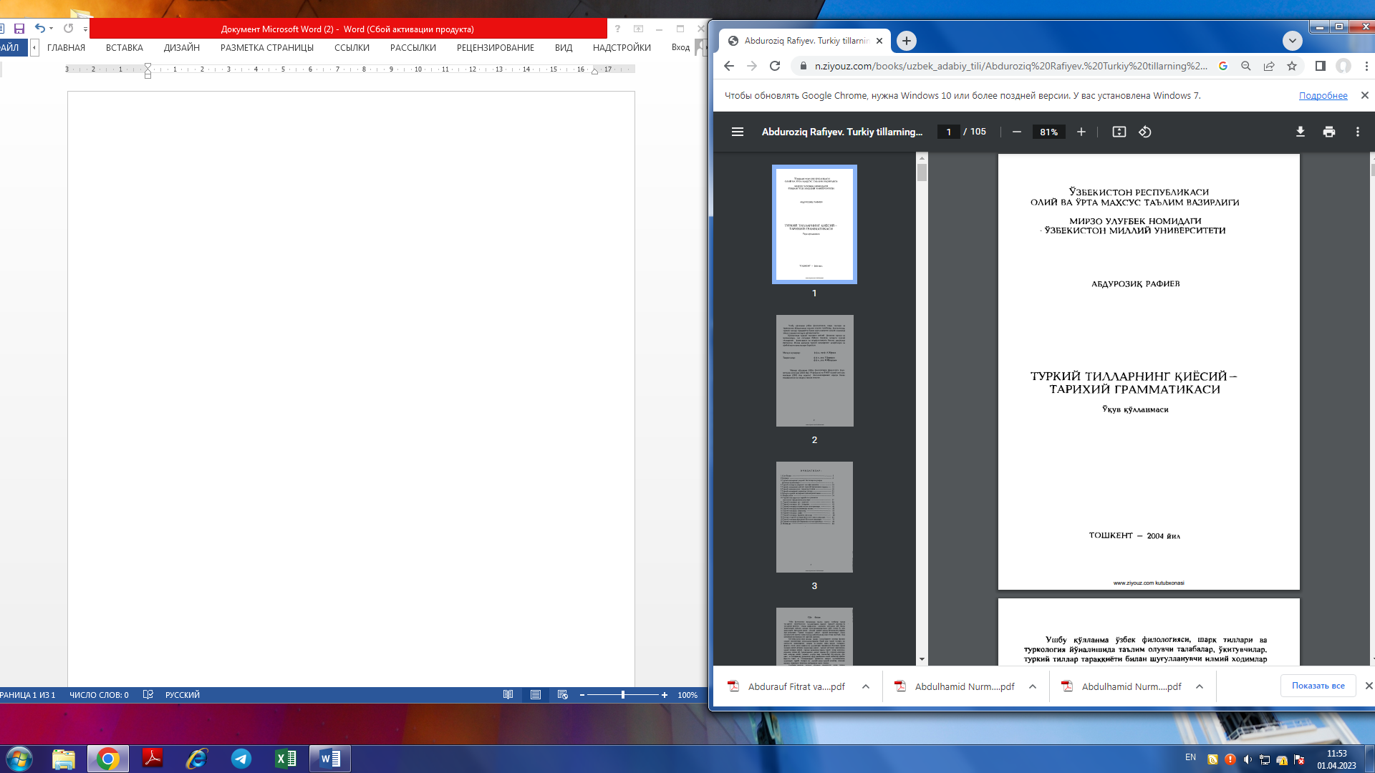
Task: Go forward in Chrome
Action: pos(752,66)
